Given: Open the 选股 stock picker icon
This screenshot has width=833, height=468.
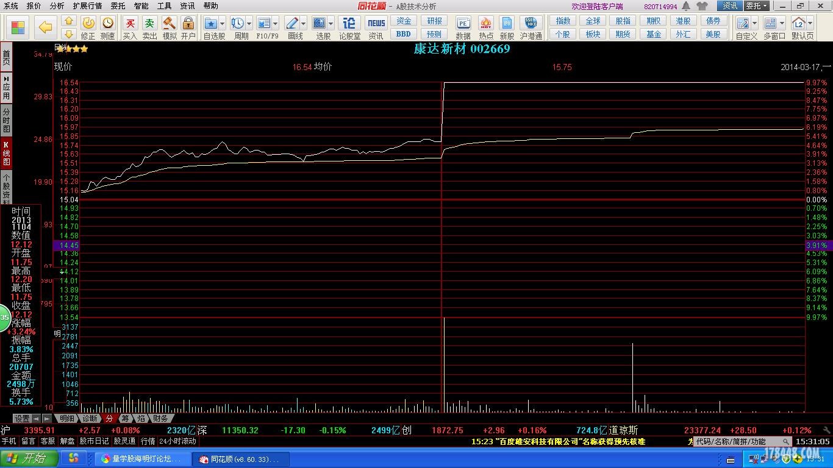Looking at the screenshot, I should point(320,23).
